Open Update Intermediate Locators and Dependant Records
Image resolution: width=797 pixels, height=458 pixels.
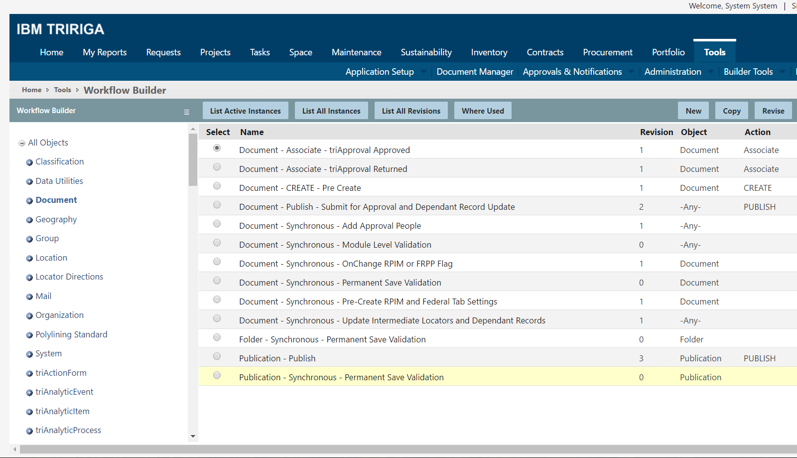392,320
